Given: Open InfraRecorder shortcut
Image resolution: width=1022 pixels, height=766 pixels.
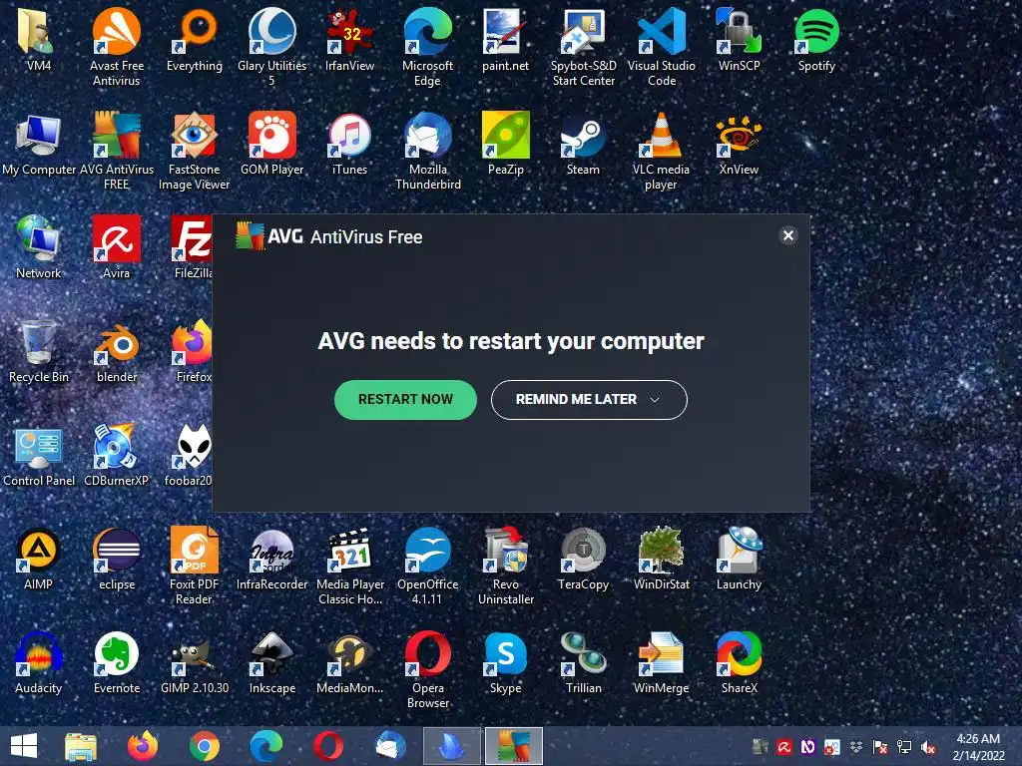Looking at the screenshot, I should pos(271,559).
